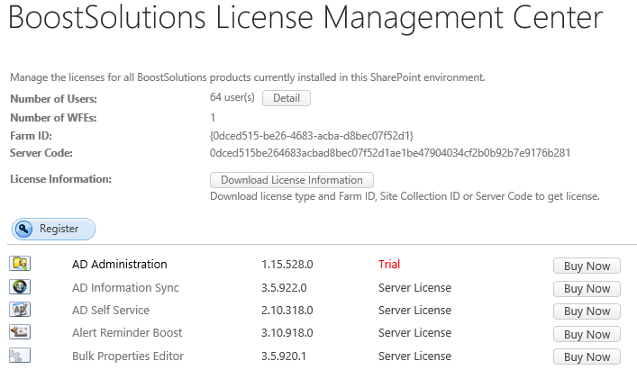637x370 pixels.
Task: Buy Now for Alert Reminder Boost
Action: (x=587, y=334)
